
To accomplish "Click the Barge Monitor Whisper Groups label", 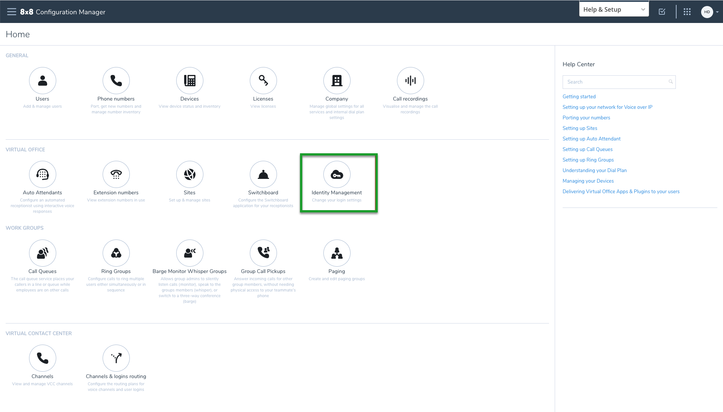I will (x=189, y=272).
